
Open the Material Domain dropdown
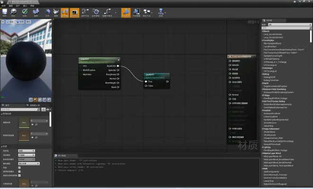27,151
